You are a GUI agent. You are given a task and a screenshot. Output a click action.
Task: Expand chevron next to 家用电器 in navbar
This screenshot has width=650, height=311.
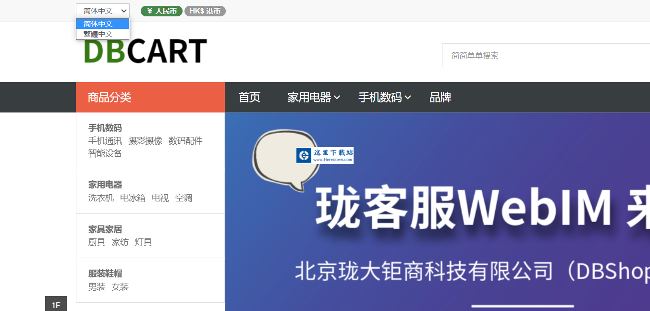coord(337,98)
